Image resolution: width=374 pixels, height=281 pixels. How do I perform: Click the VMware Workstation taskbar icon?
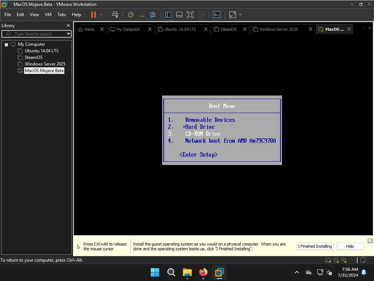coord(219,272)
